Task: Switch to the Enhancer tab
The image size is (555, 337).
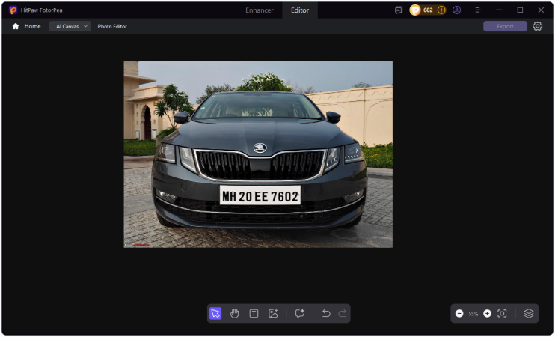Action: [x=260, y=10]
